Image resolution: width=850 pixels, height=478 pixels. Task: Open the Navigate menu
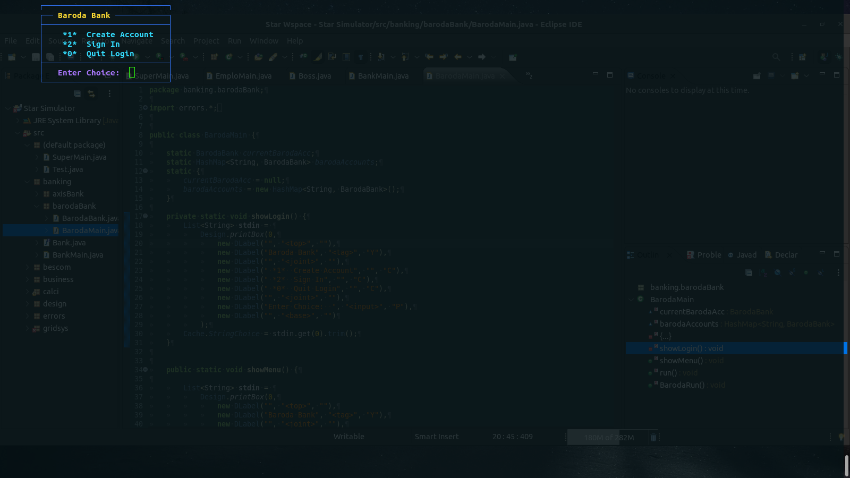point(137,41)
